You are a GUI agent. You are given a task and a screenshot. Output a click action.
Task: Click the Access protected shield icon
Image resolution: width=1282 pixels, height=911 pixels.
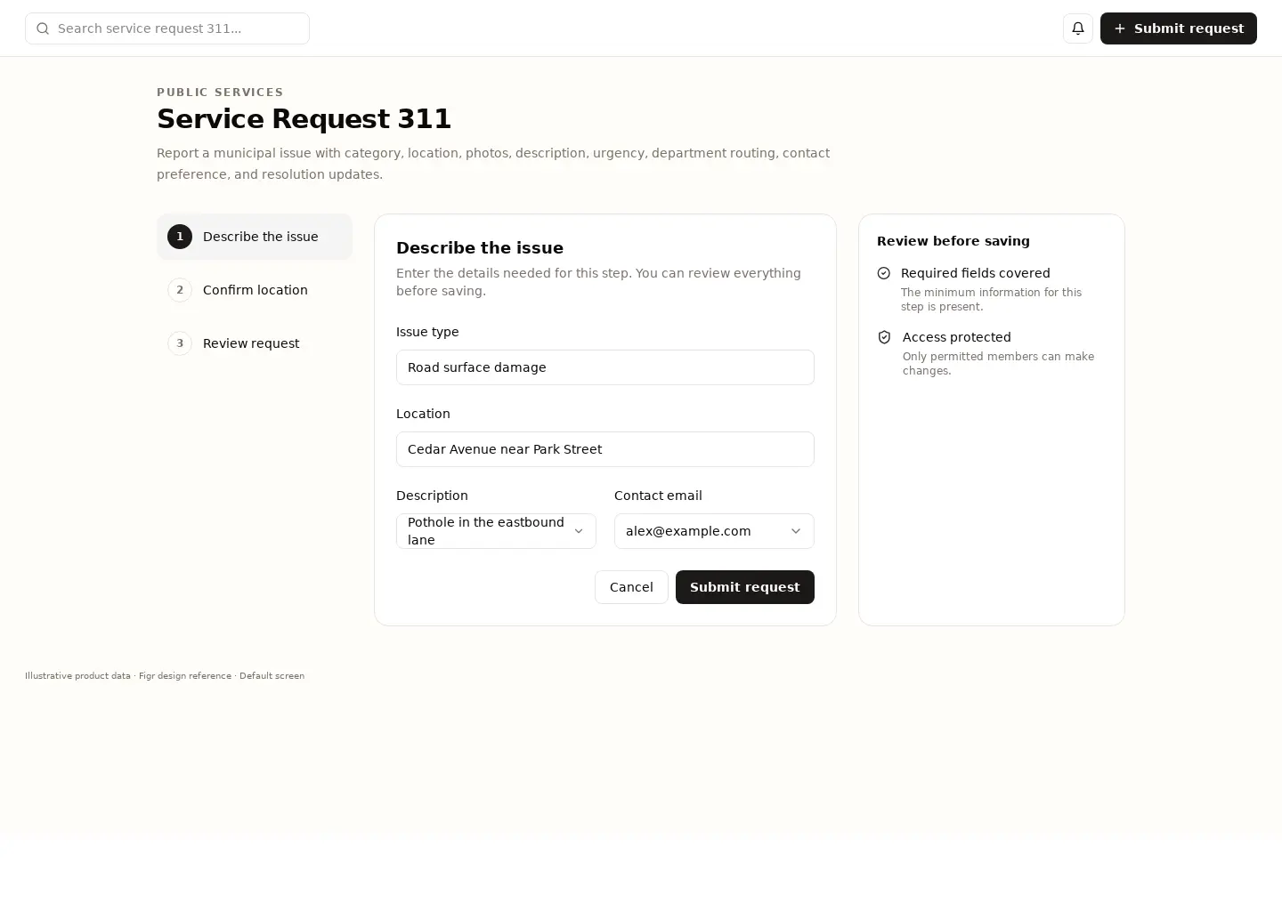(884, 337)
